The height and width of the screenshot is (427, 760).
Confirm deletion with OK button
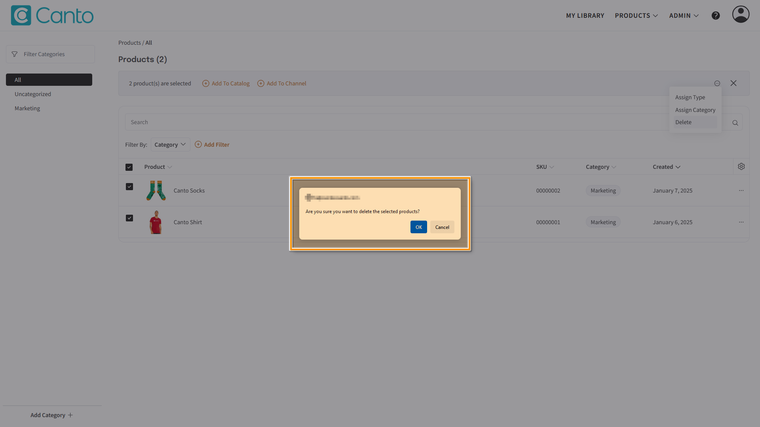pos(418,227)
